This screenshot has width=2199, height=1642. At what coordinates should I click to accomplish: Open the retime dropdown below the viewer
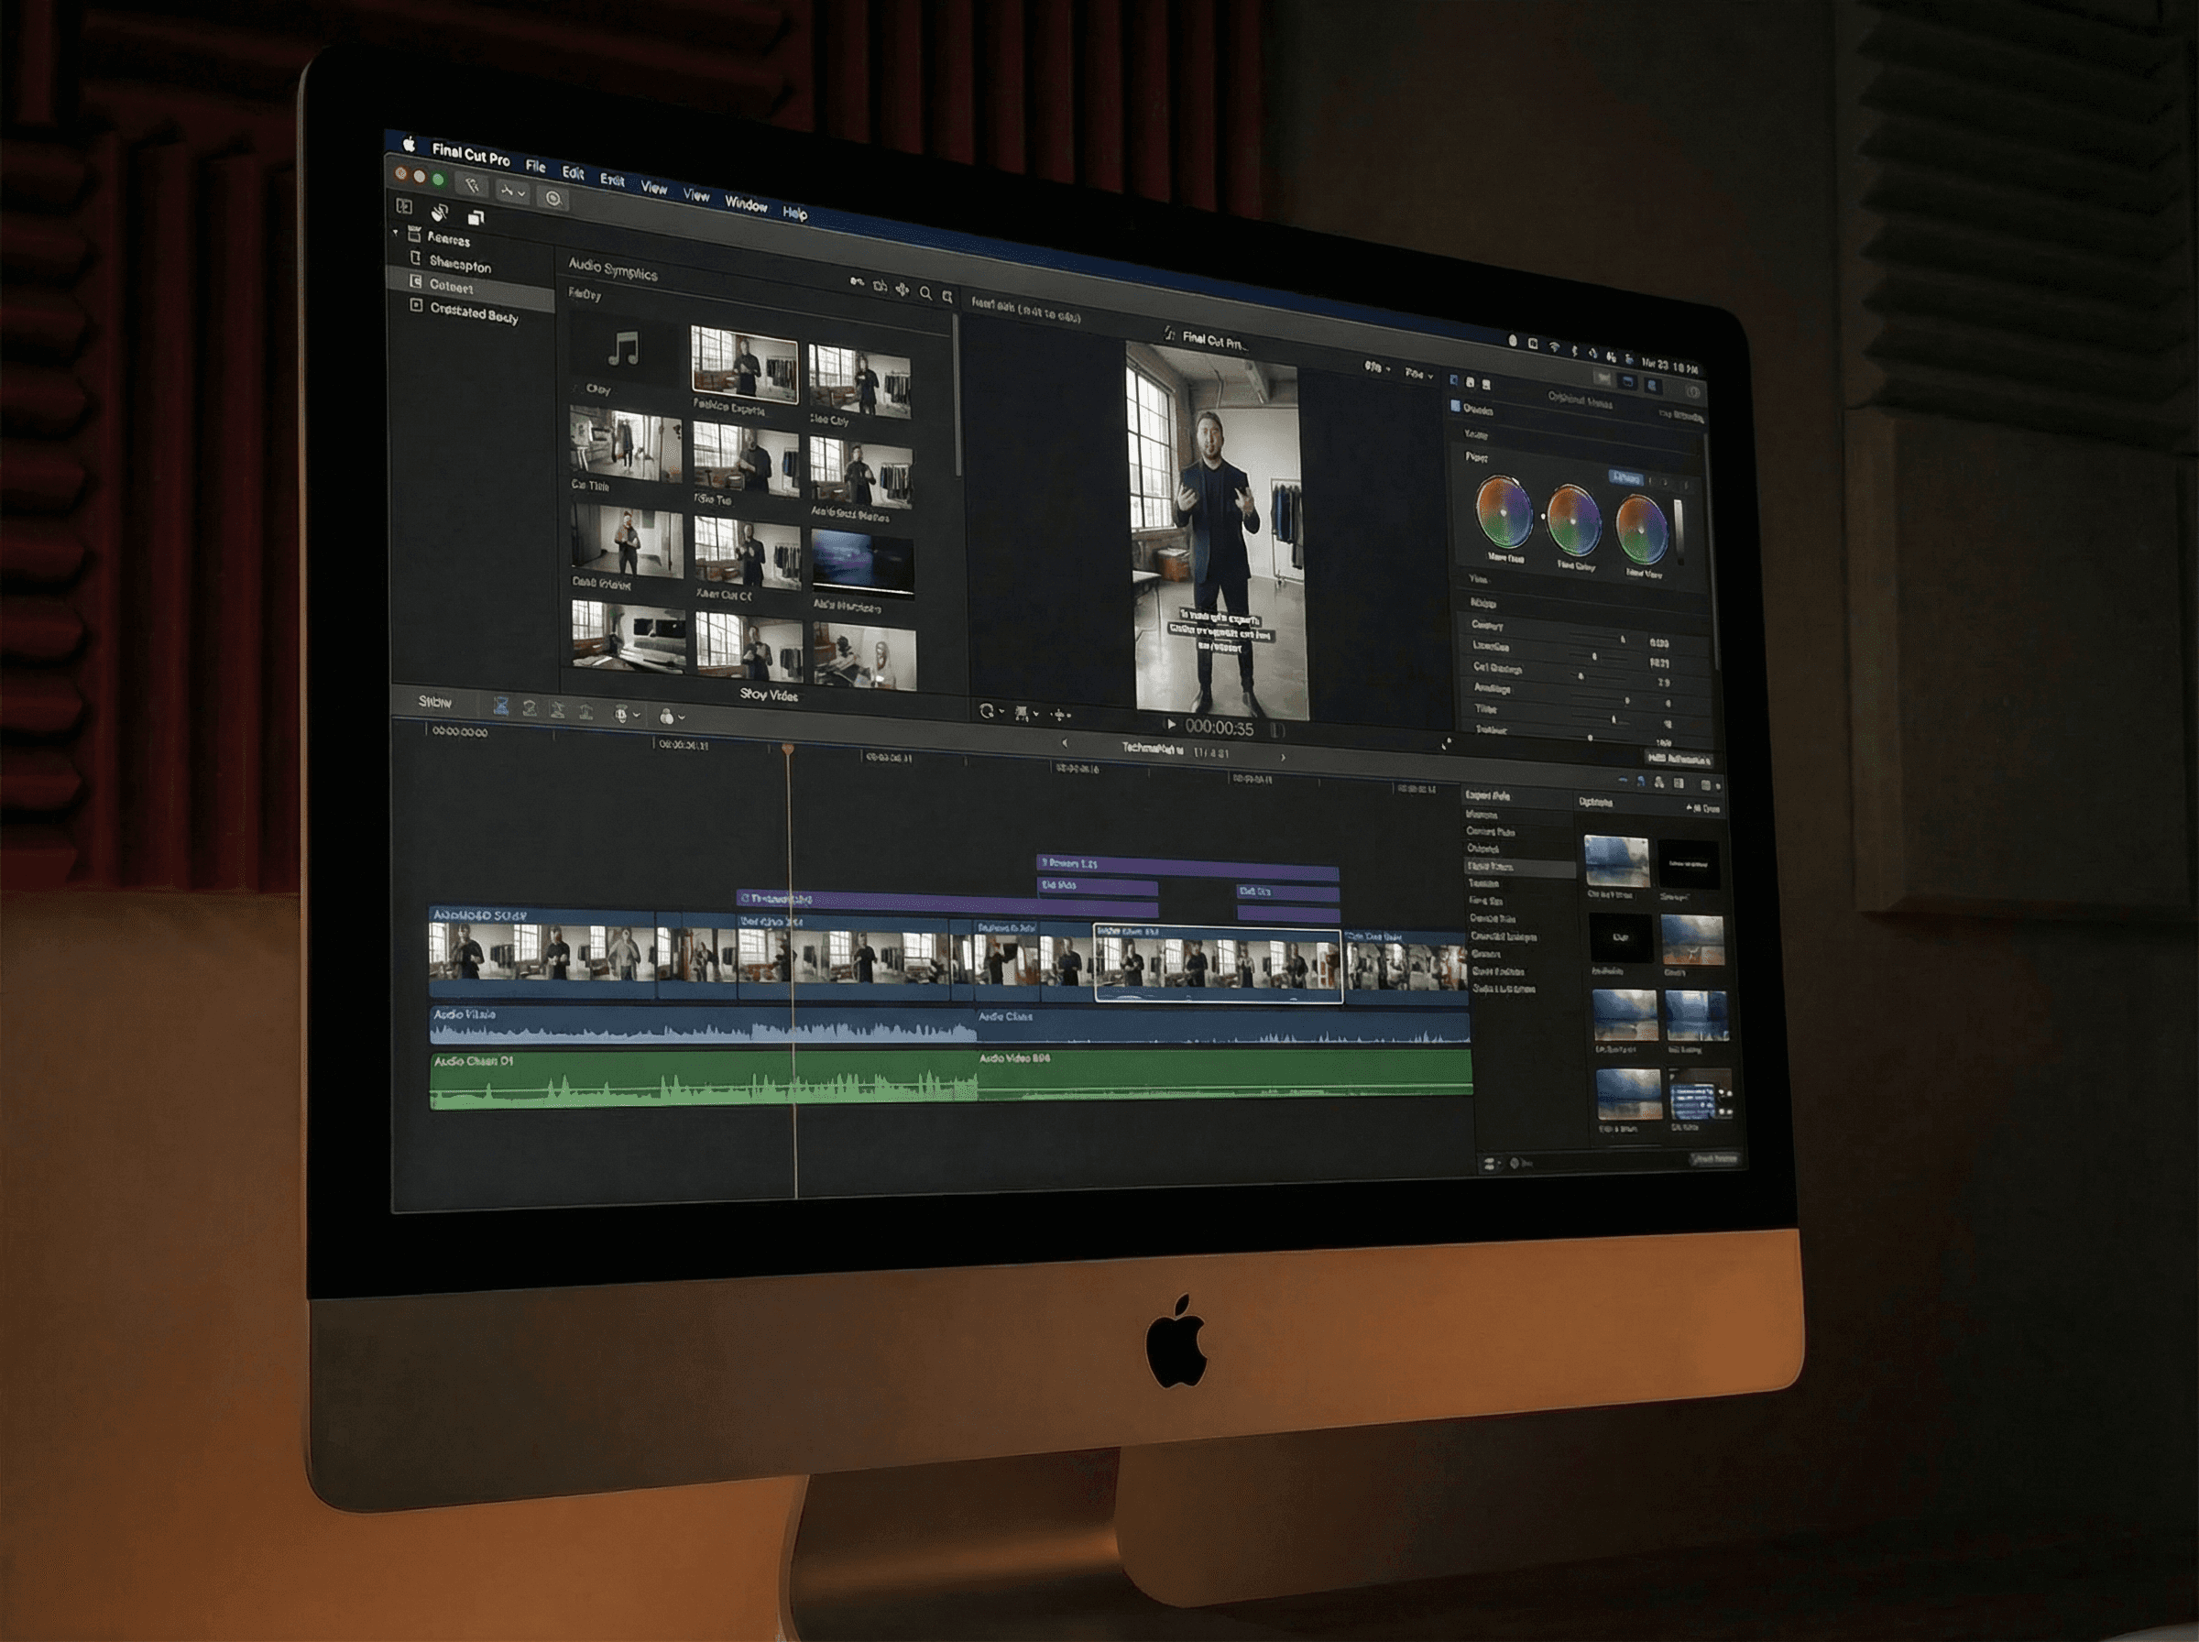(x=990, y=712)
